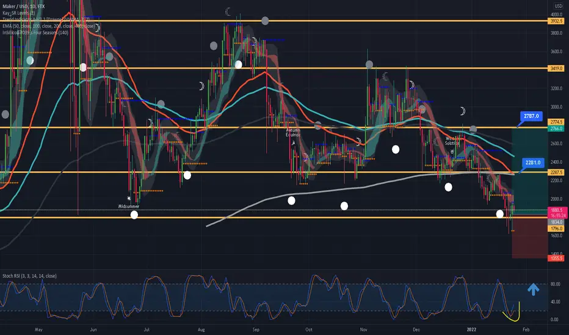The image size is (569, 335).
Task: Click the 0.00 Stoch RSI scale value
Action: click(x=555, y=319)
